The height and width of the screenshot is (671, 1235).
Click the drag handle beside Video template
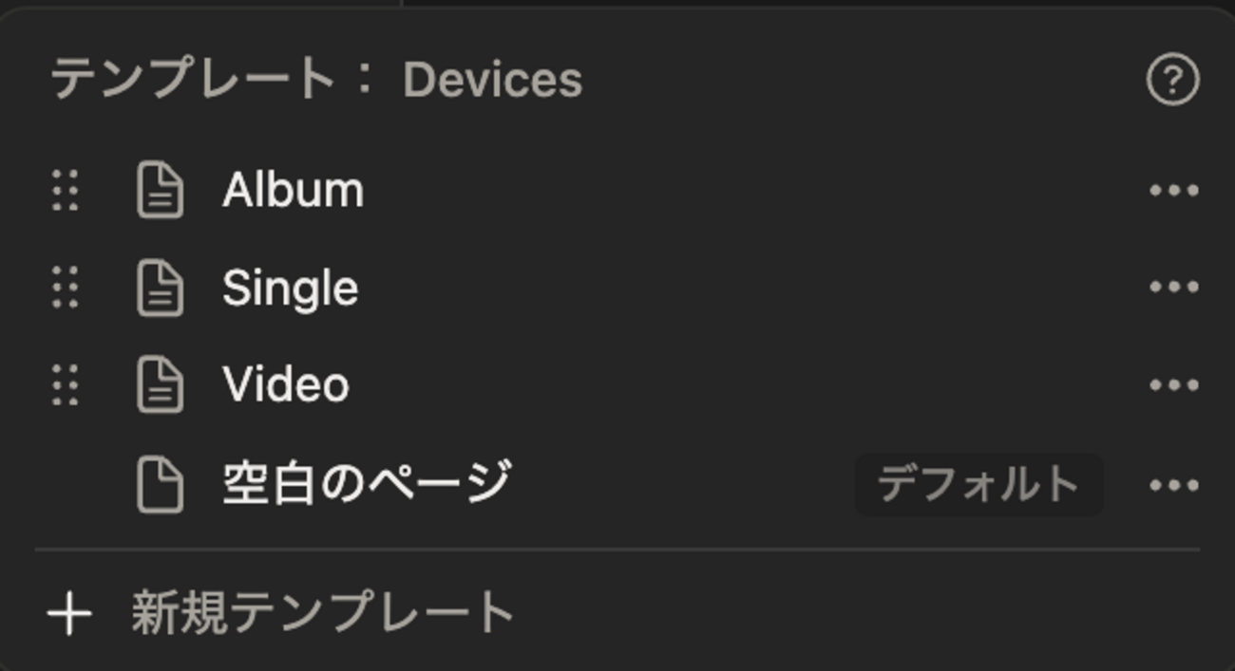(65, 385)
